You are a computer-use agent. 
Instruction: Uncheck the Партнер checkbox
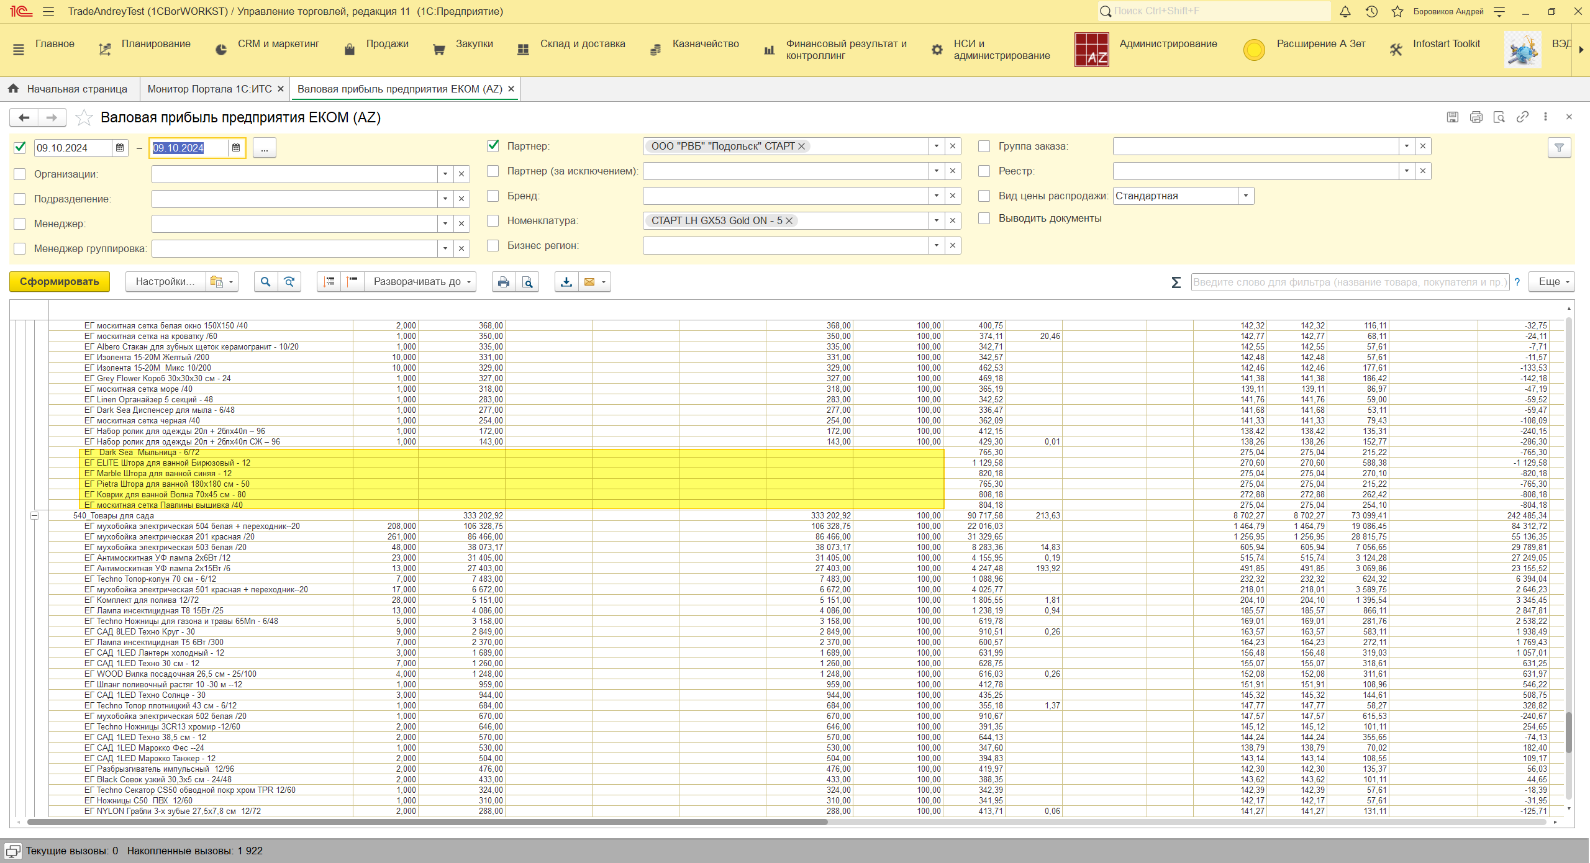pos(493,146)
